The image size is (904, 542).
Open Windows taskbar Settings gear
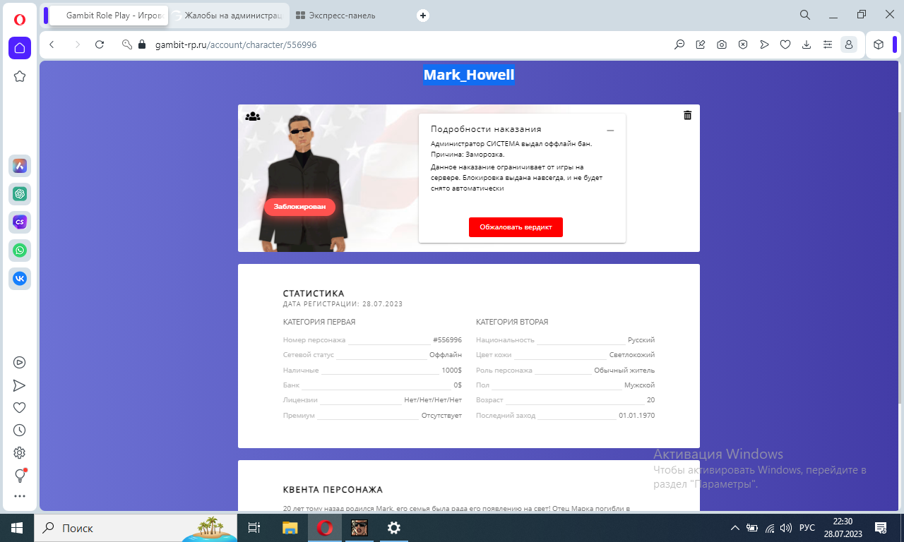[394, 528]
